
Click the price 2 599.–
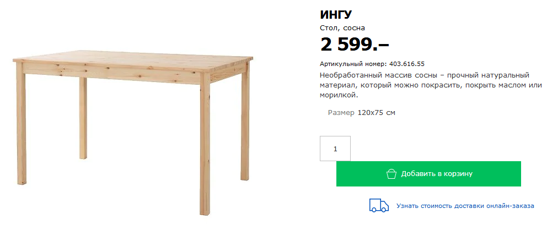click(x=355, y=44)
